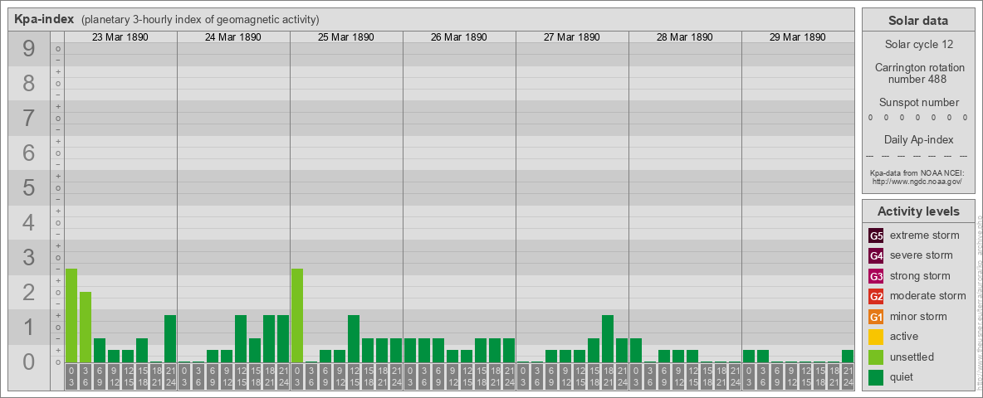Screen dimensions: 983x398
Task: Click the dark green 'quiet' legend swatch
Action: pos(876,377)
